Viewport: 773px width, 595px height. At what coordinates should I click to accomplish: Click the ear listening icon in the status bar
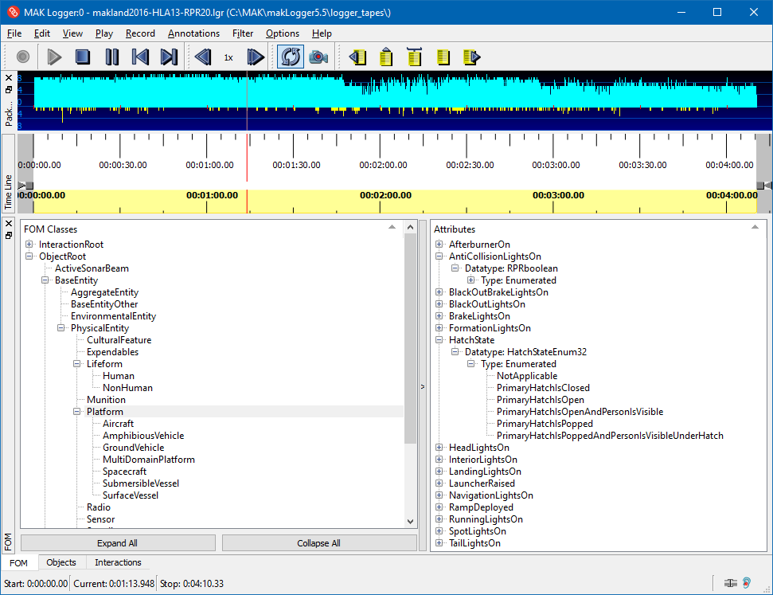745,584
